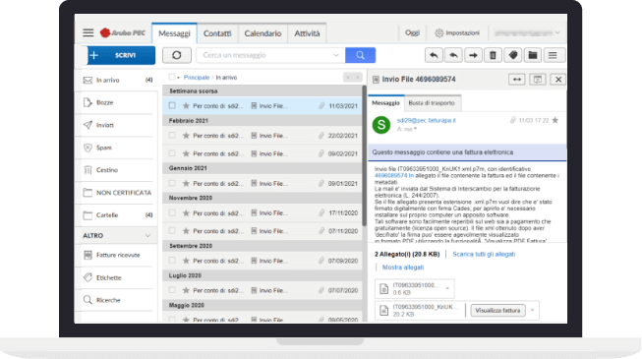Tick checkbox for 07/07/2020 message

(172, 290)
